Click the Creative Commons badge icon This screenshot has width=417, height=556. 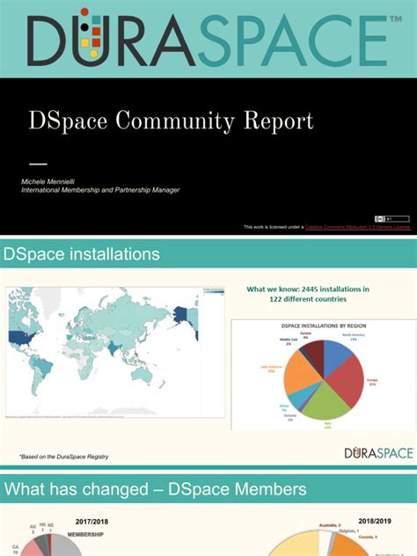pyautogui.click(x=391, y=219)
